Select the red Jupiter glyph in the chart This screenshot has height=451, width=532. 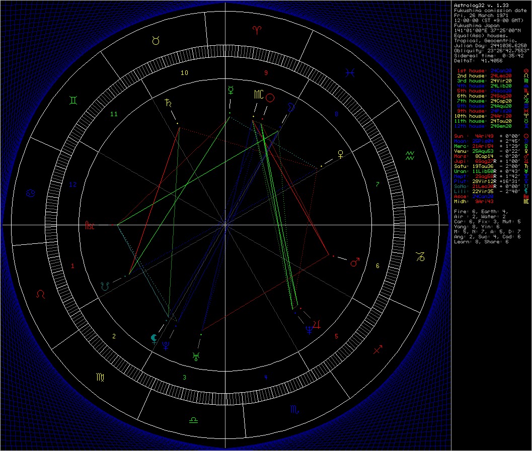[x=317, y=325]
